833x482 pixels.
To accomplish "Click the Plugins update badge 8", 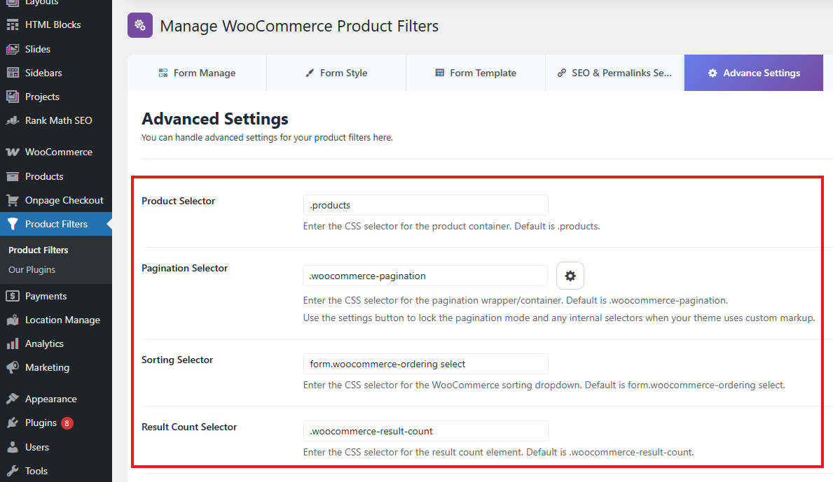I will click(x=67, y=423).
